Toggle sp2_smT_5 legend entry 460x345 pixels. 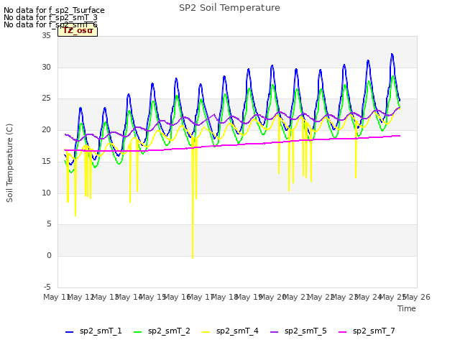(x=298, y=331)
